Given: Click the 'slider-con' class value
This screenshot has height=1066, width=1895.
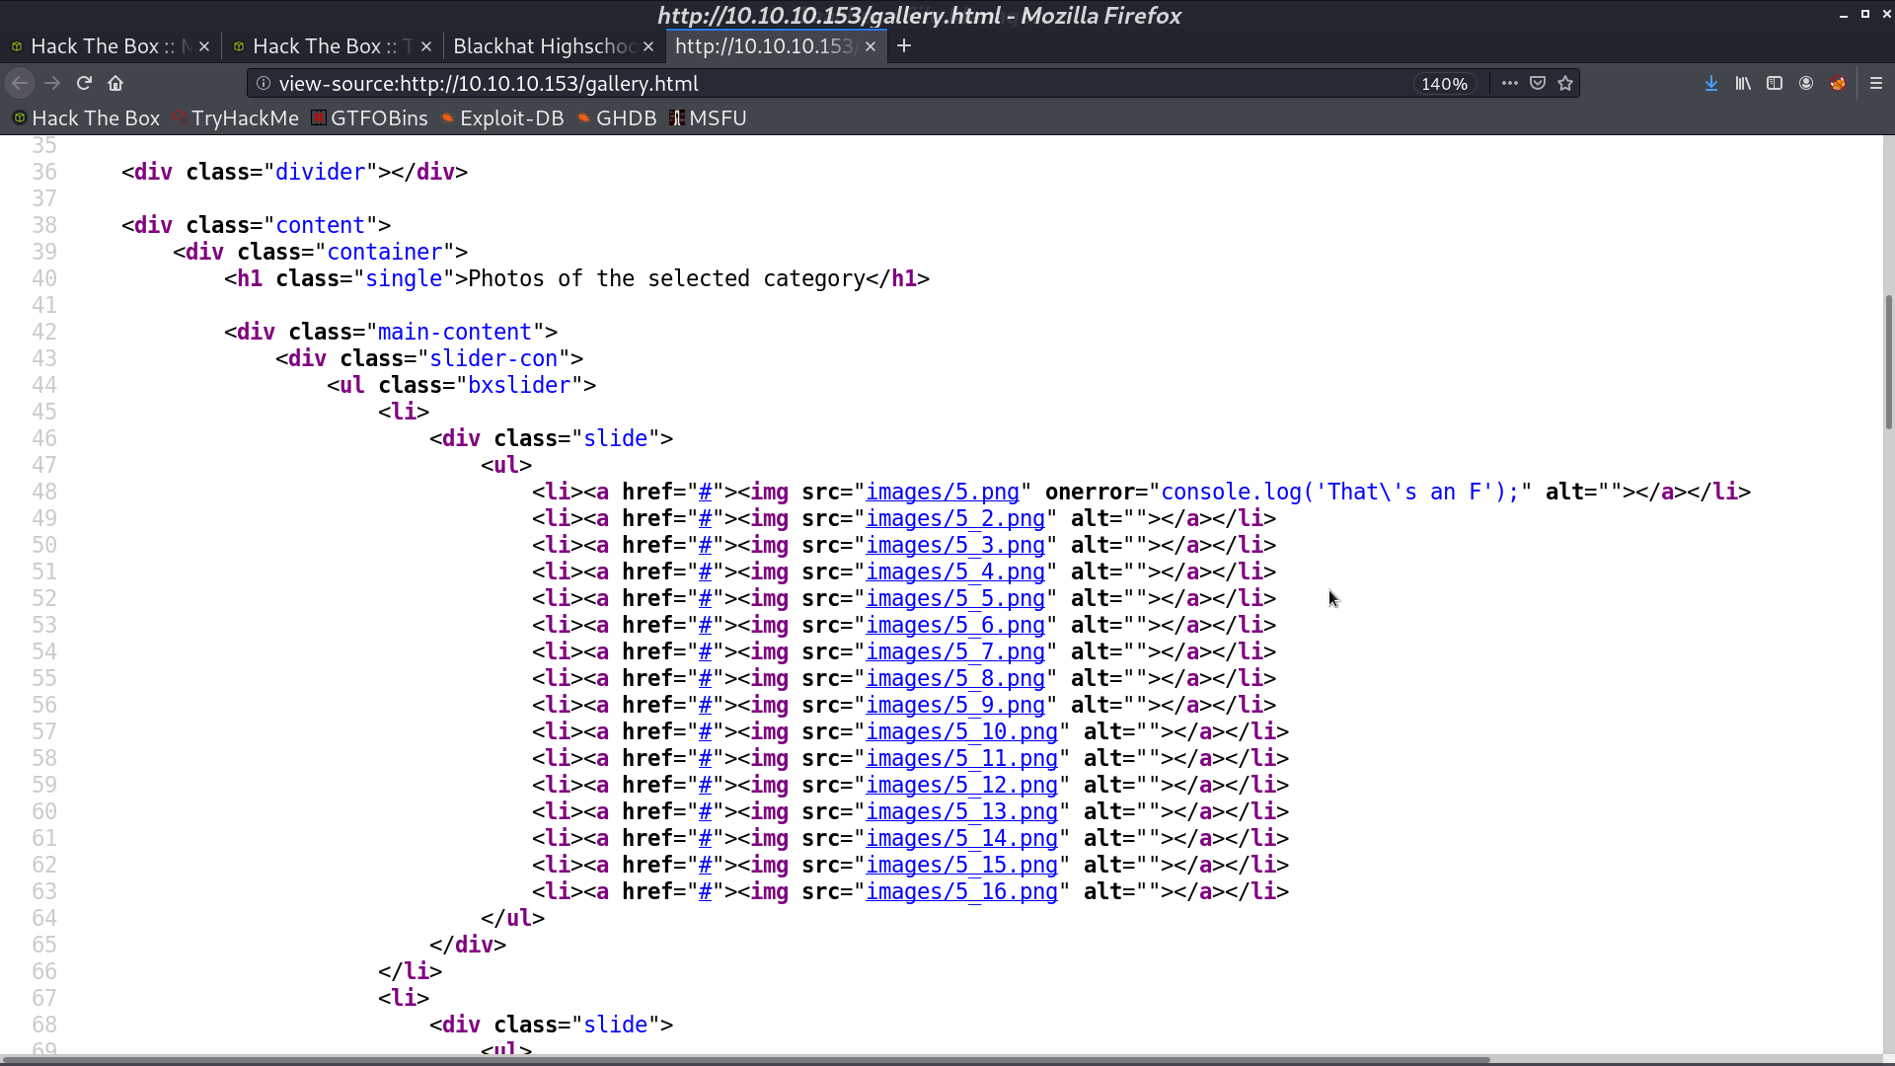Looking at the screenshot, I should point(493,359).
